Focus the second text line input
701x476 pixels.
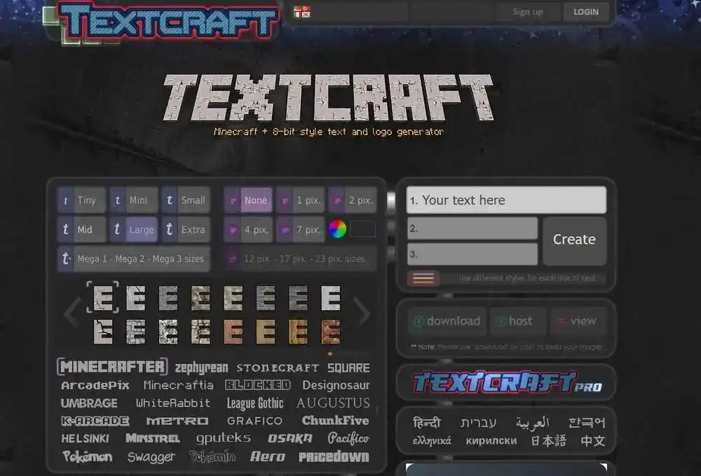(x=472, y=228)
